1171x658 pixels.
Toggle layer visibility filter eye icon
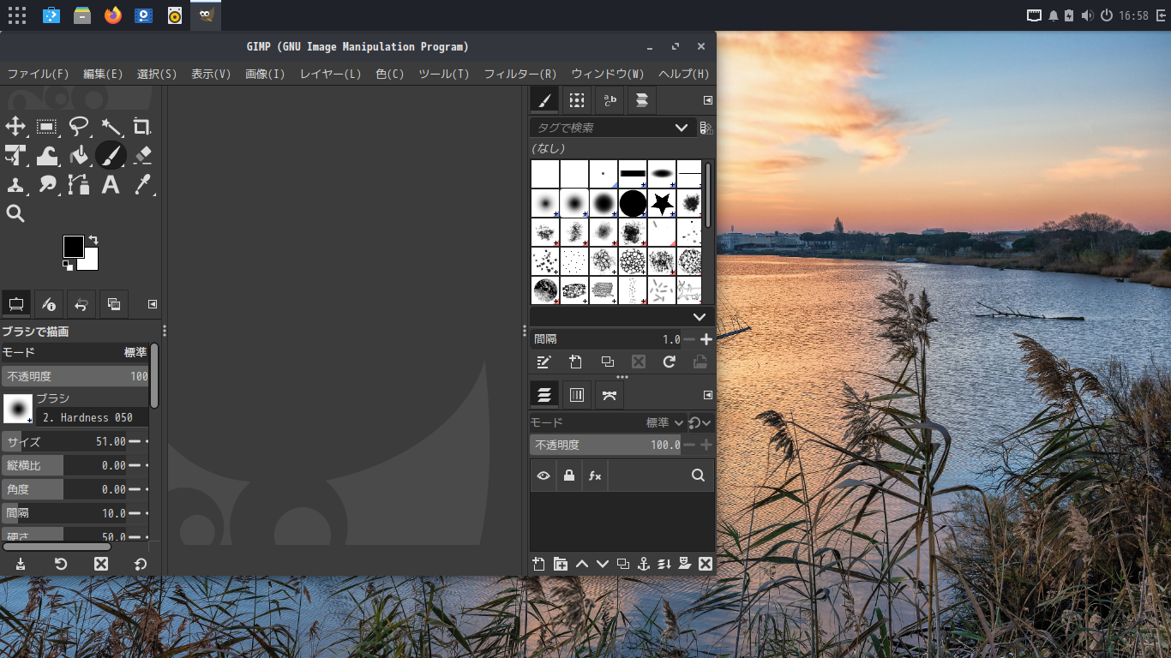(x=543, y=475)
